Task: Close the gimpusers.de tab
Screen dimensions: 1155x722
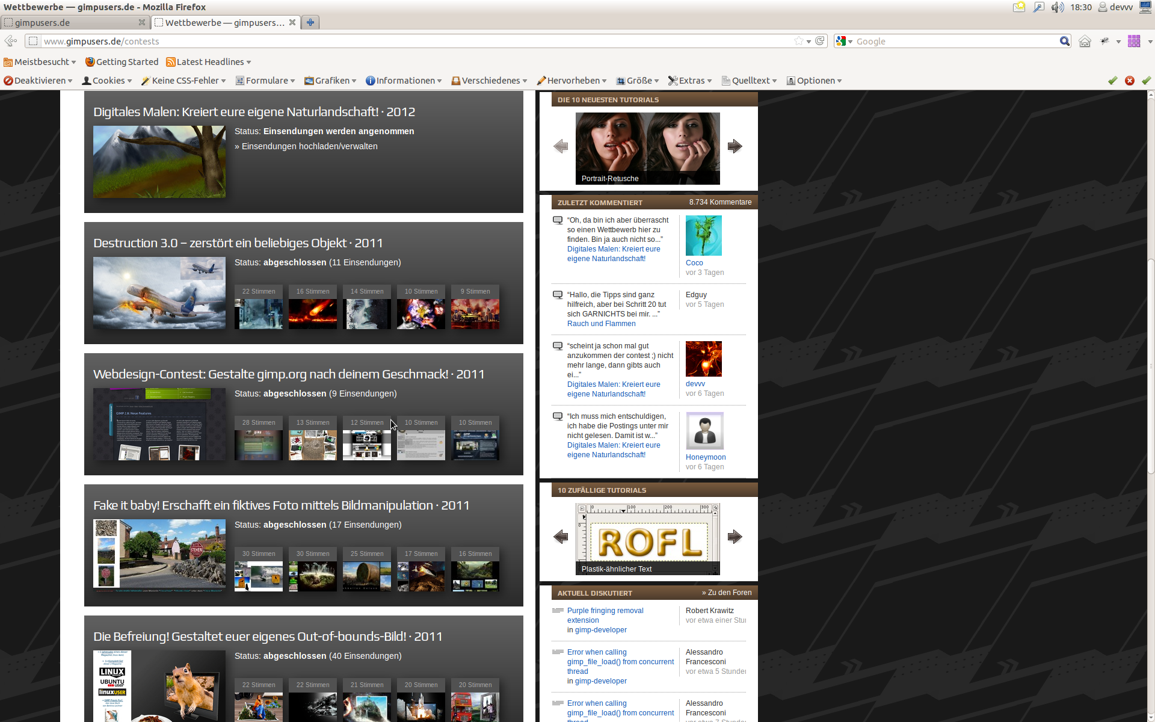Action: [x=142, y=22]
